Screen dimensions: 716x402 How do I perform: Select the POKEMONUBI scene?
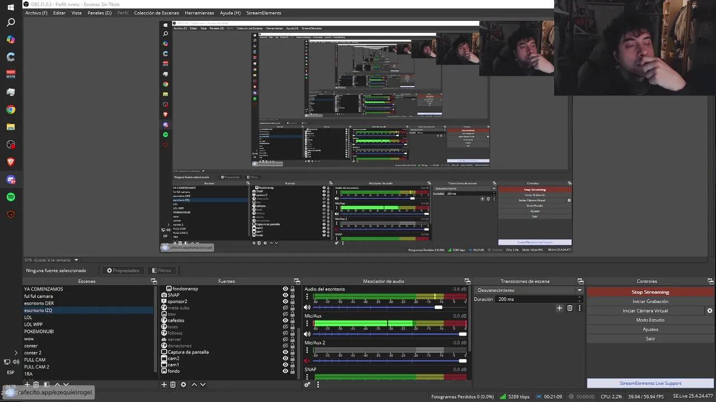point(39,331)
